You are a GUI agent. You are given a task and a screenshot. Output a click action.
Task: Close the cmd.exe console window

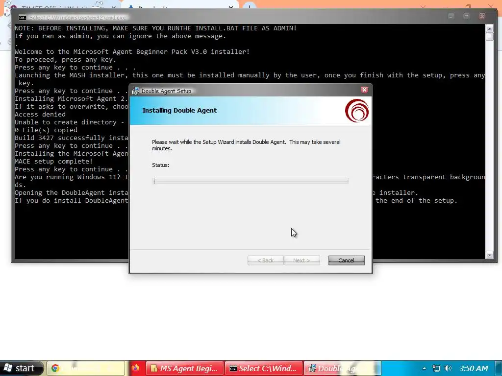pyautogui.click(x=482, y=16)
